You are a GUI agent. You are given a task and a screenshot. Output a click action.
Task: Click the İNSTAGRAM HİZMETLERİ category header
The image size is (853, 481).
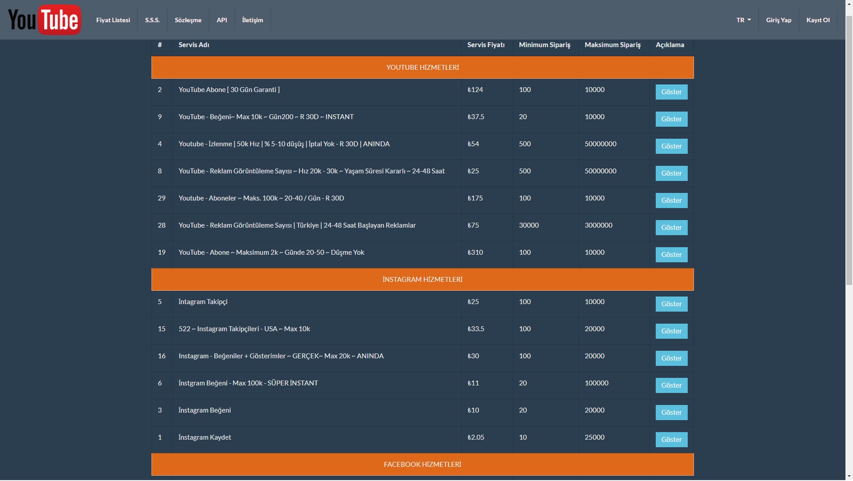(x=423, y=280)
